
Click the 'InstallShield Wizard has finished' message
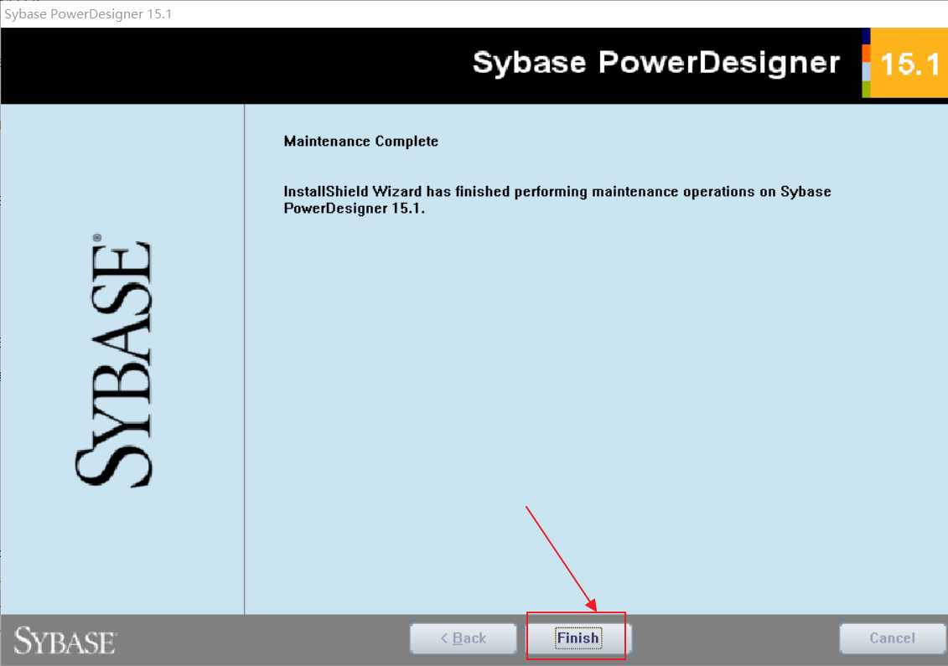[x=557, y=199]
